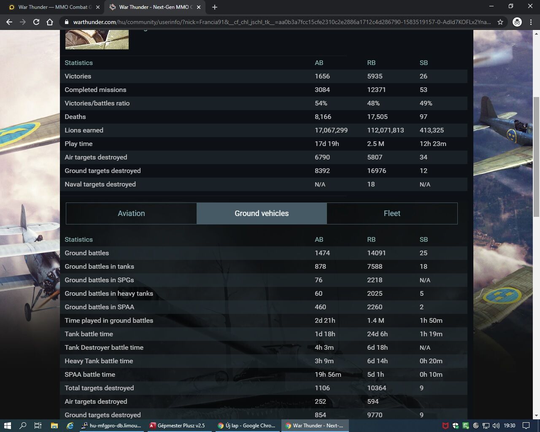Click RB Deaths value 17,505

(x=377, y=117)
